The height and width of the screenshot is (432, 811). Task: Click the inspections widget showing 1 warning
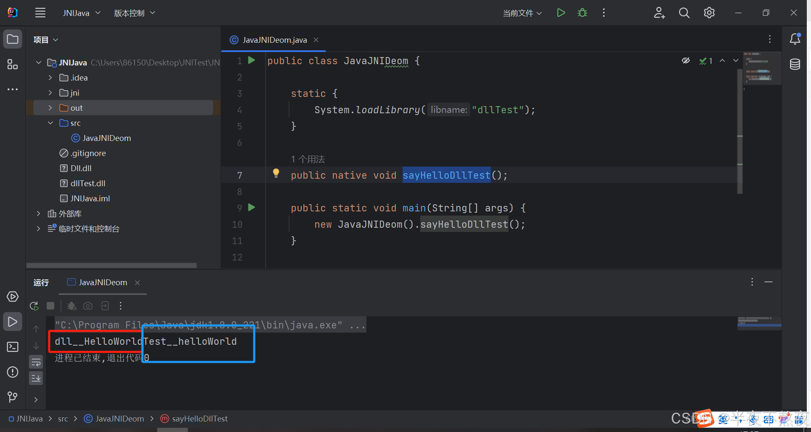pyautogui.click(x=706, y=60)
